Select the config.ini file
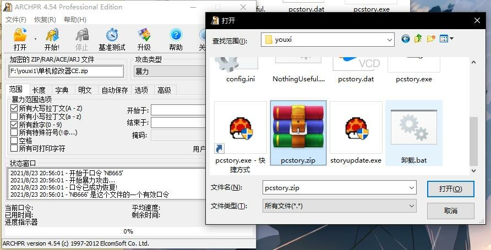The width and height of the screenshot is (491, 250). [x=241, y=70]
